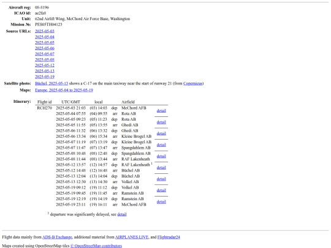
Task: Open the 2025-05-12 source URL
Action: [x=45, y=66]
